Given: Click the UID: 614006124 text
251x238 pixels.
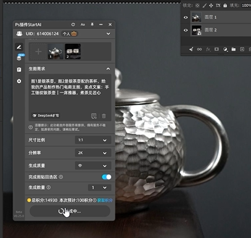Looking at the screenshot, I should (x=42, y=33).
